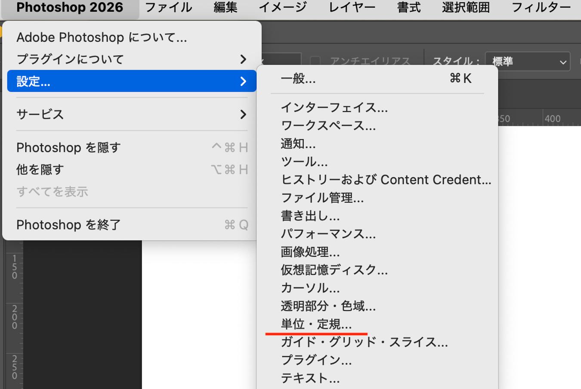581x389 pixels.
Task: Open 画像処理... preferences
Action: (x=377, y=252)
